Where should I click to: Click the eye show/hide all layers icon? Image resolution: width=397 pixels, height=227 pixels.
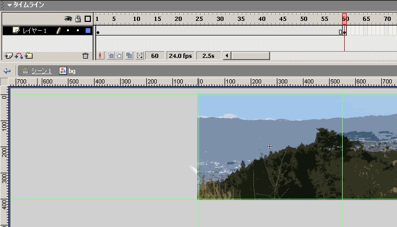68,19
